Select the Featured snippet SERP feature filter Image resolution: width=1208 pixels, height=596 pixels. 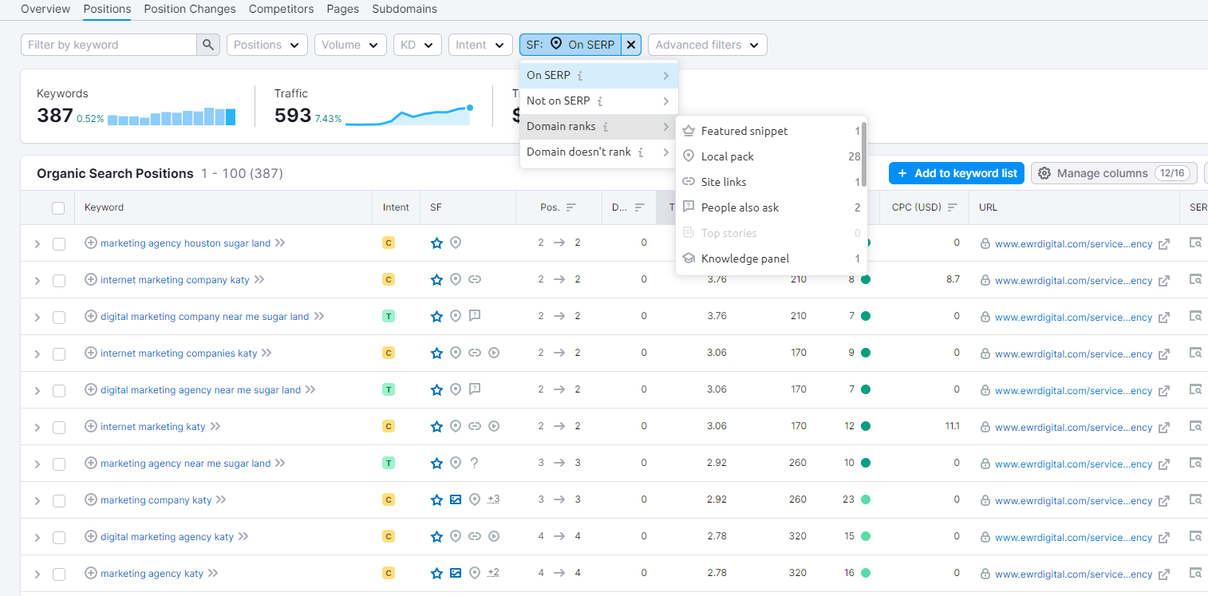click(744, 130)
